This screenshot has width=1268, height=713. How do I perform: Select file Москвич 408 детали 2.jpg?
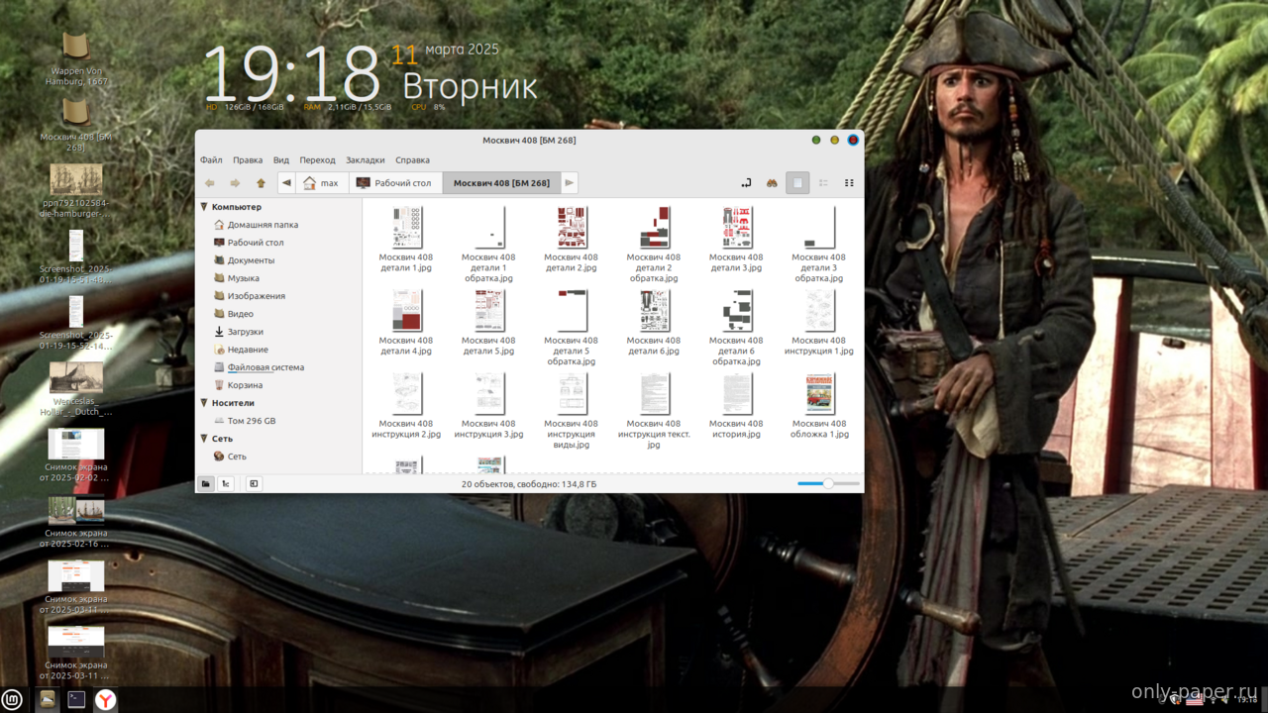571,239
